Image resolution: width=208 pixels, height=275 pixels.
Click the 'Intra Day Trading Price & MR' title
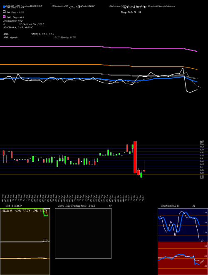click(77, 206)
